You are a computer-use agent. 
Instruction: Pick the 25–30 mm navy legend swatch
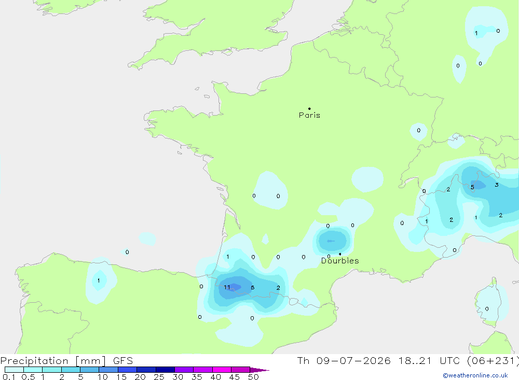tap(165, 370)
